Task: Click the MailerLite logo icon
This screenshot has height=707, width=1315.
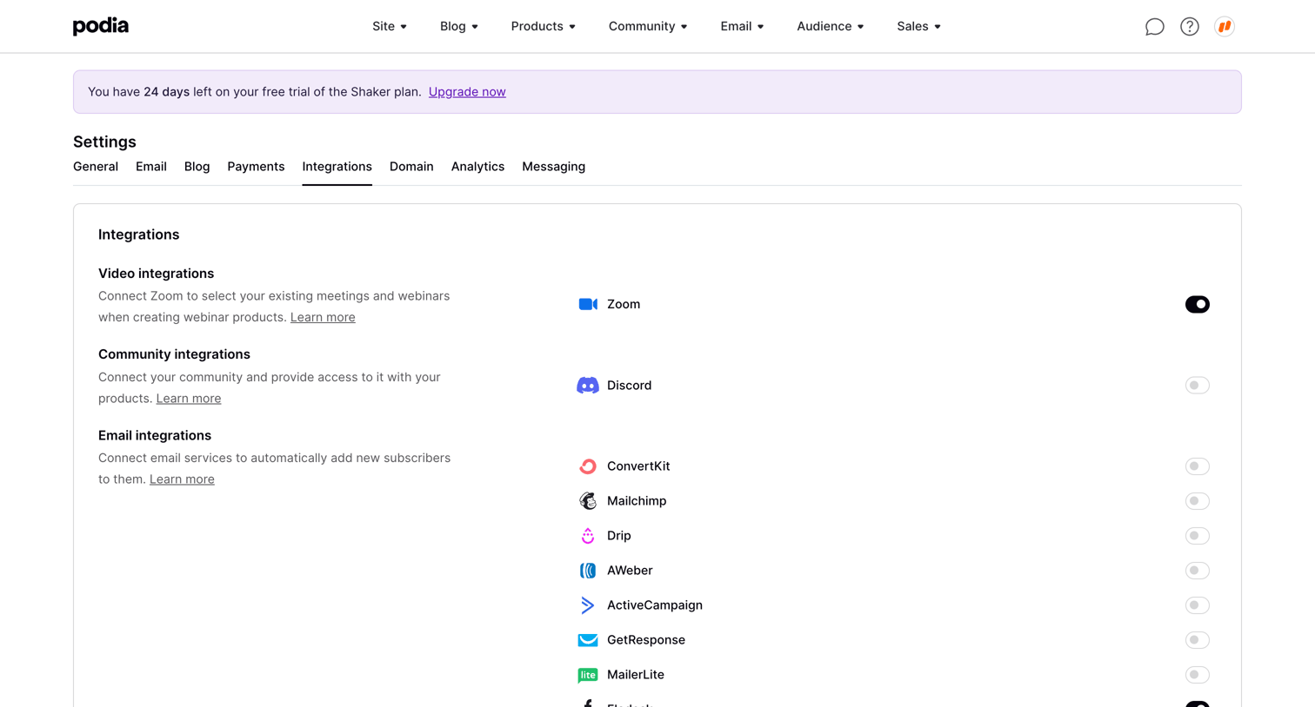Action: (588, 675)
